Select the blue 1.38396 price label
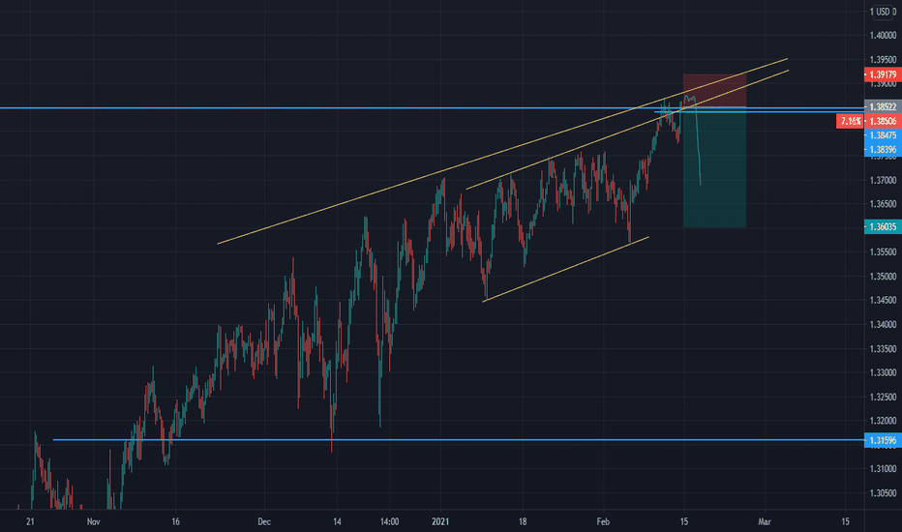 pos(883,150)
